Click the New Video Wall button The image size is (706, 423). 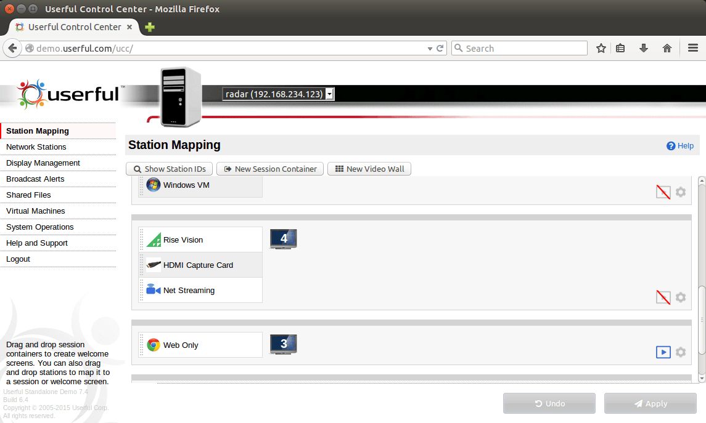369,169
